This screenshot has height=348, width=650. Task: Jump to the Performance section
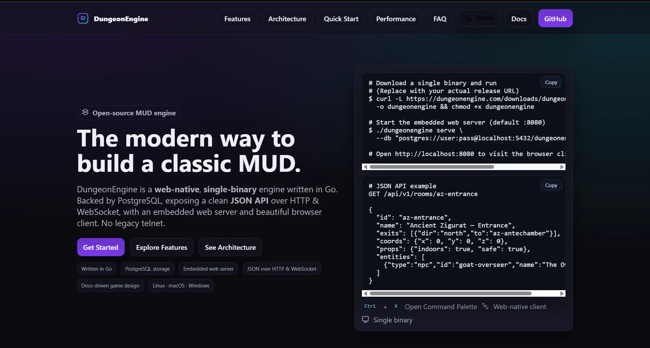(396, 18)
